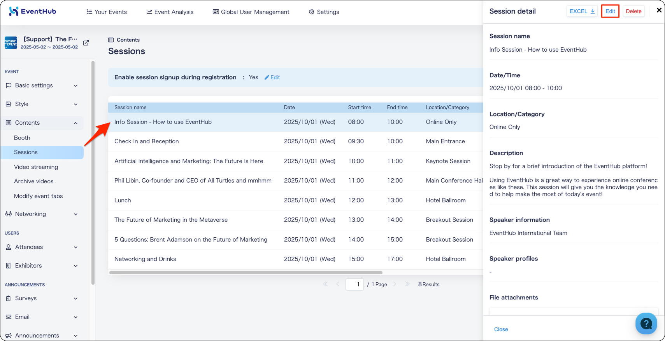Click the horizontal scrollbar under the table

(246, 273)
